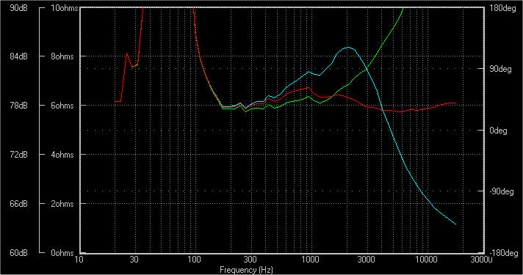Click the 8ohms axis label
Screen dimensions: 523x275
pos(62,56)
